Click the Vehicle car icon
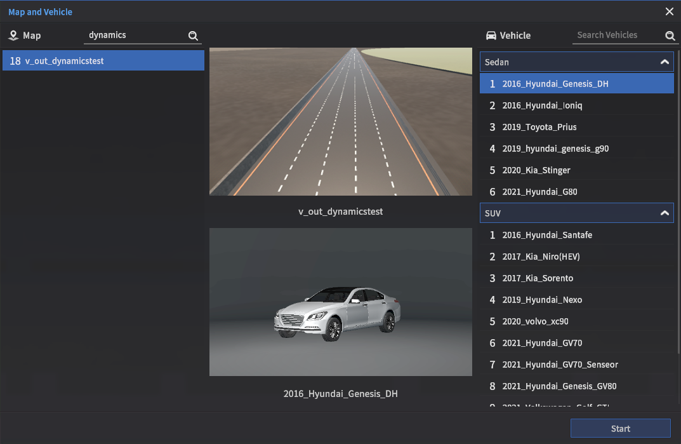This screenshot has width=681, height=444. tap(491, 36)
